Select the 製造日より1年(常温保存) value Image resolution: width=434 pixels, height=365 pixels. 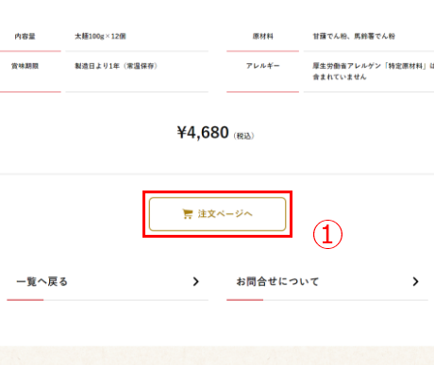(x=116, y=66)
